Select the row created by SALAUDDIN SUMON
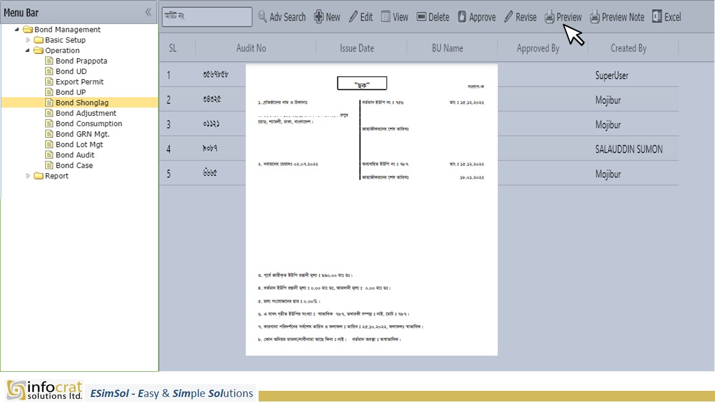Screen dimensions: 715x402 pyautogui.click(x=419, y=149)
